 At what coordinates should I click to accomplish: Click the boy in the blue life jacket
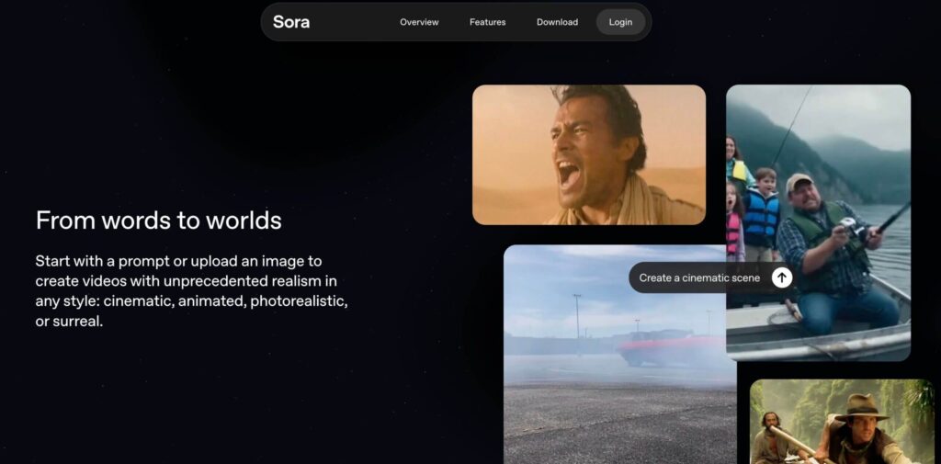762,213
